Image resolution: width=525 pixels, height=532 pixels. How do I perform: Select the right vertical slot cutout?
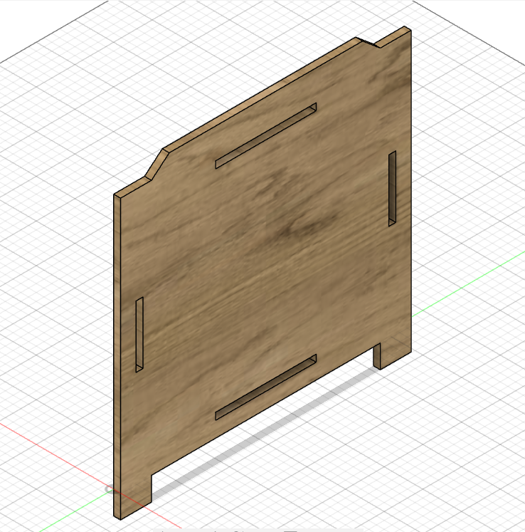(x=392, y=189)
